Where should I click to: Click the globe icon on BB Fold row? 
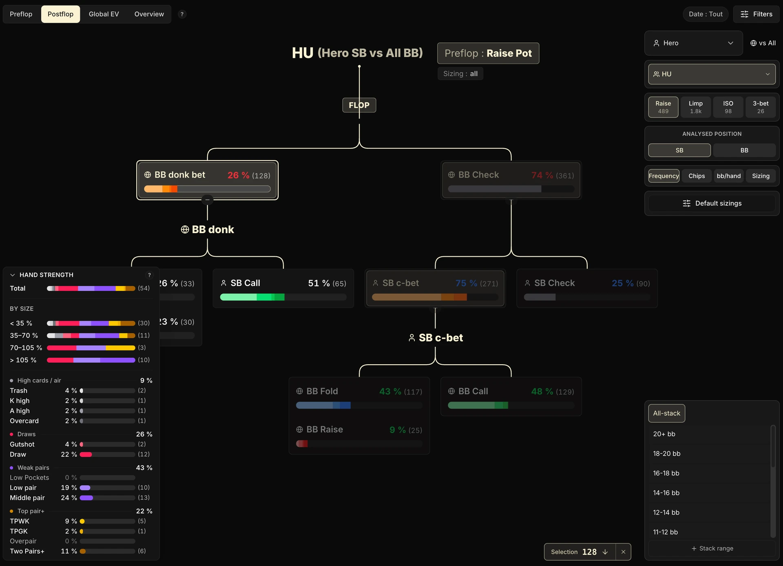(x=299, y=391)
